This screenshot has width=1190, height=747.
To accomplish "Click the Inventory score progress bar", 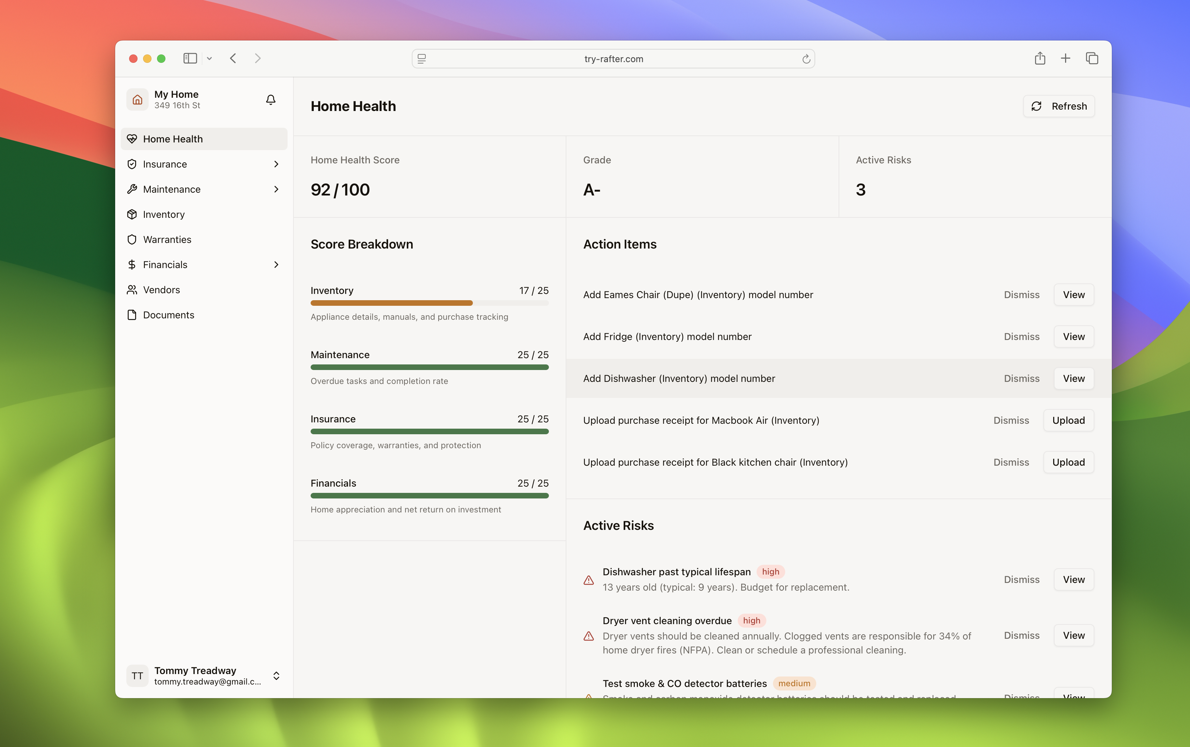I will tap(429, 303).
